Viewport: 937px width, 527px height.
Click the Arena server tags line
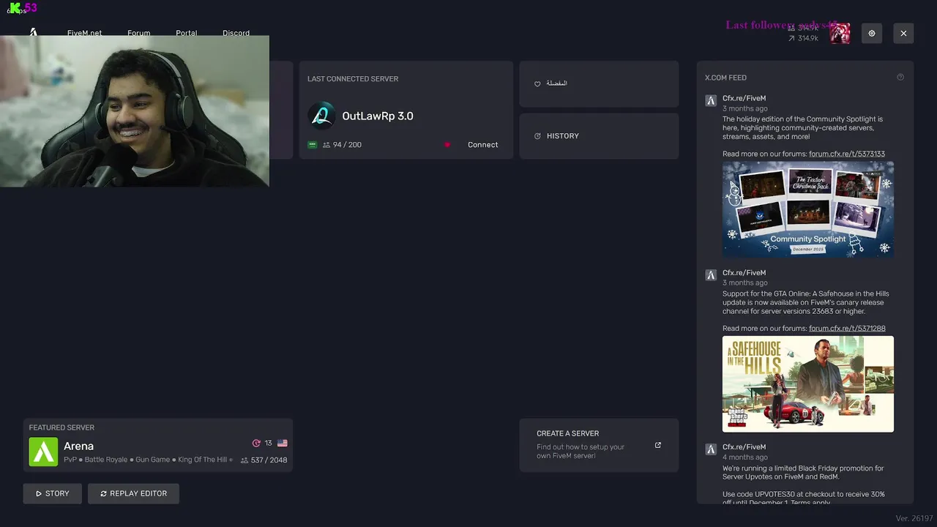click(x=148, y=460)
